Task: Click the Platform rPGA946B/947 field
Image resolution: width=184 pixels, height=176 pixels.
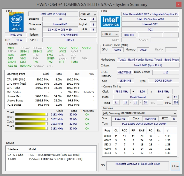Action: click(x=70, y=35)
